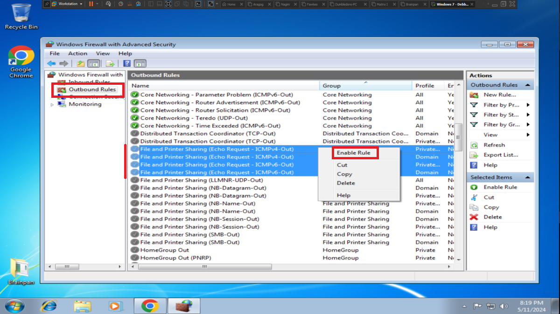The height and width of the screenshot is (314, 560).
Task: Expand the Monitoring tree node
Action: pyautogui.click(x=52, y=105)
